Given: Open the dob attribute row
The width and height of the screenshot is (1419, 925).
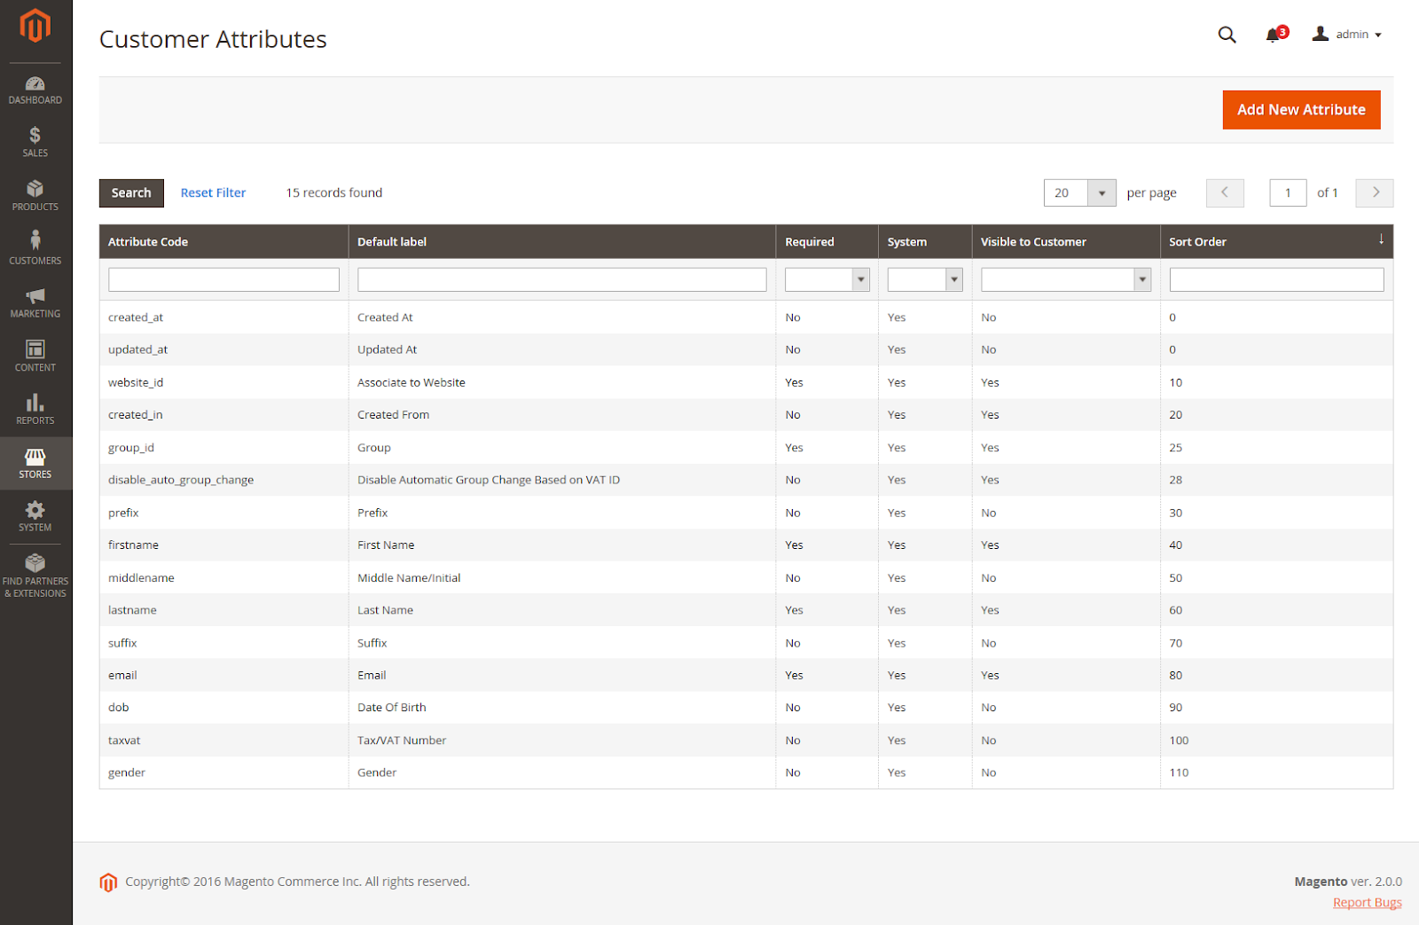Looking at the screenshot, I should (x=746, y=708).
